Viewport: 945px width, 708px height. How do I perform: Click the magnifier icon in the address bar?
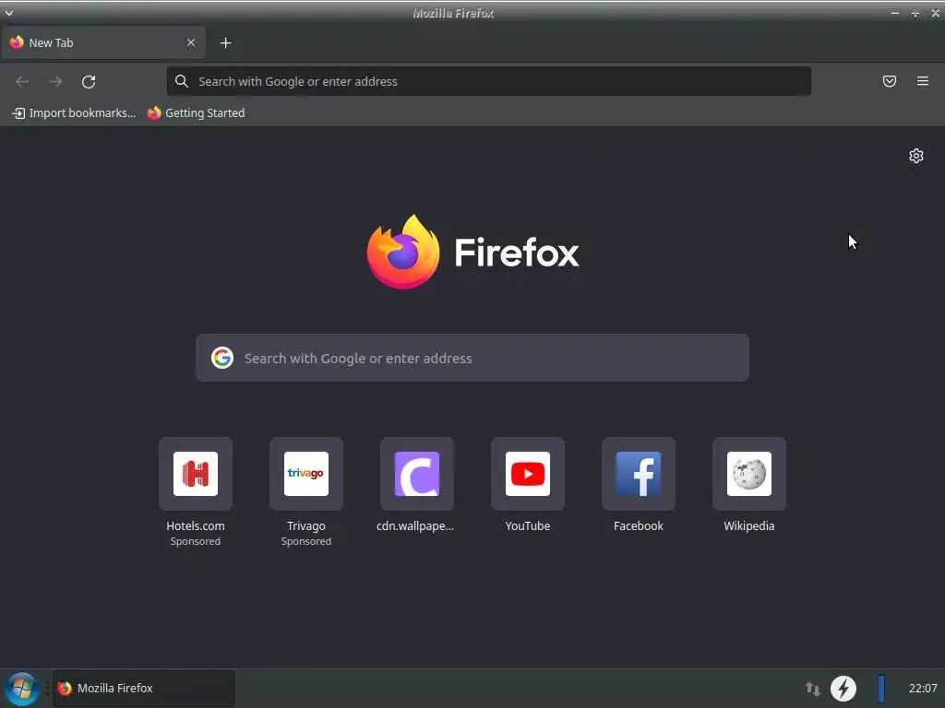click(x=182, y=81)
